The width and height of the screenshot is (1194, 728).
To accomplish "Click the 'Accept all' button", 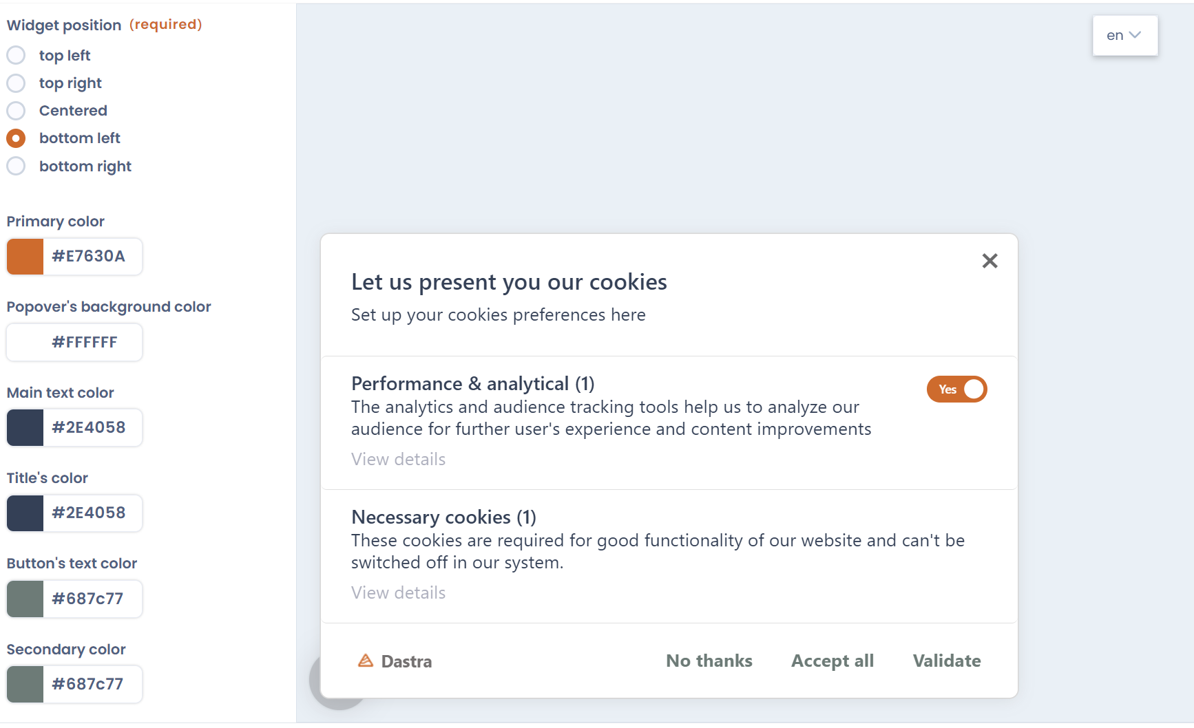I will click(x=832, y=661).
